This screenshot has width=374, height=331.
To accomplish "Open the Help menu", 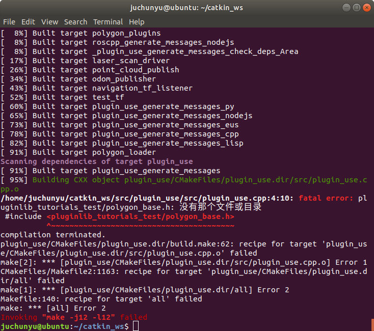I will tap(137, 22).
